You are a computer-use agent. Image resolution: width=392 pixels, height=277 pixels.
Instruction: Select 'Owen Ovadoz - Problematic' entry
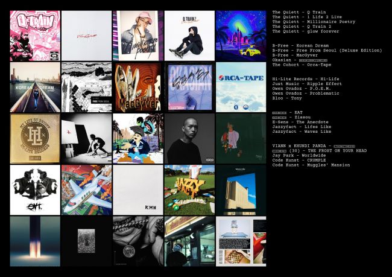(306, 93)
